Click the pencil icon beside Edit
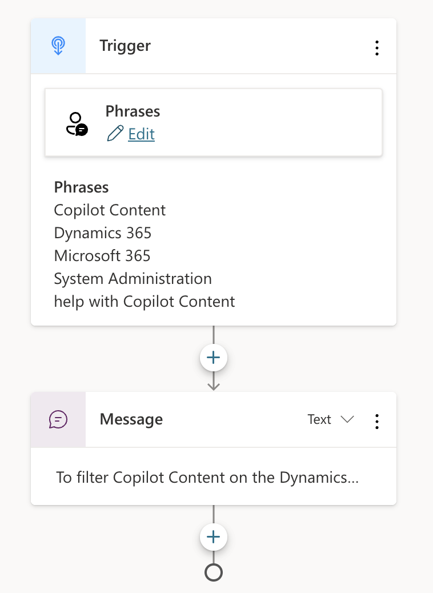Screen dimensions: 433x593 pyautogui.click(x=115, y=134)
